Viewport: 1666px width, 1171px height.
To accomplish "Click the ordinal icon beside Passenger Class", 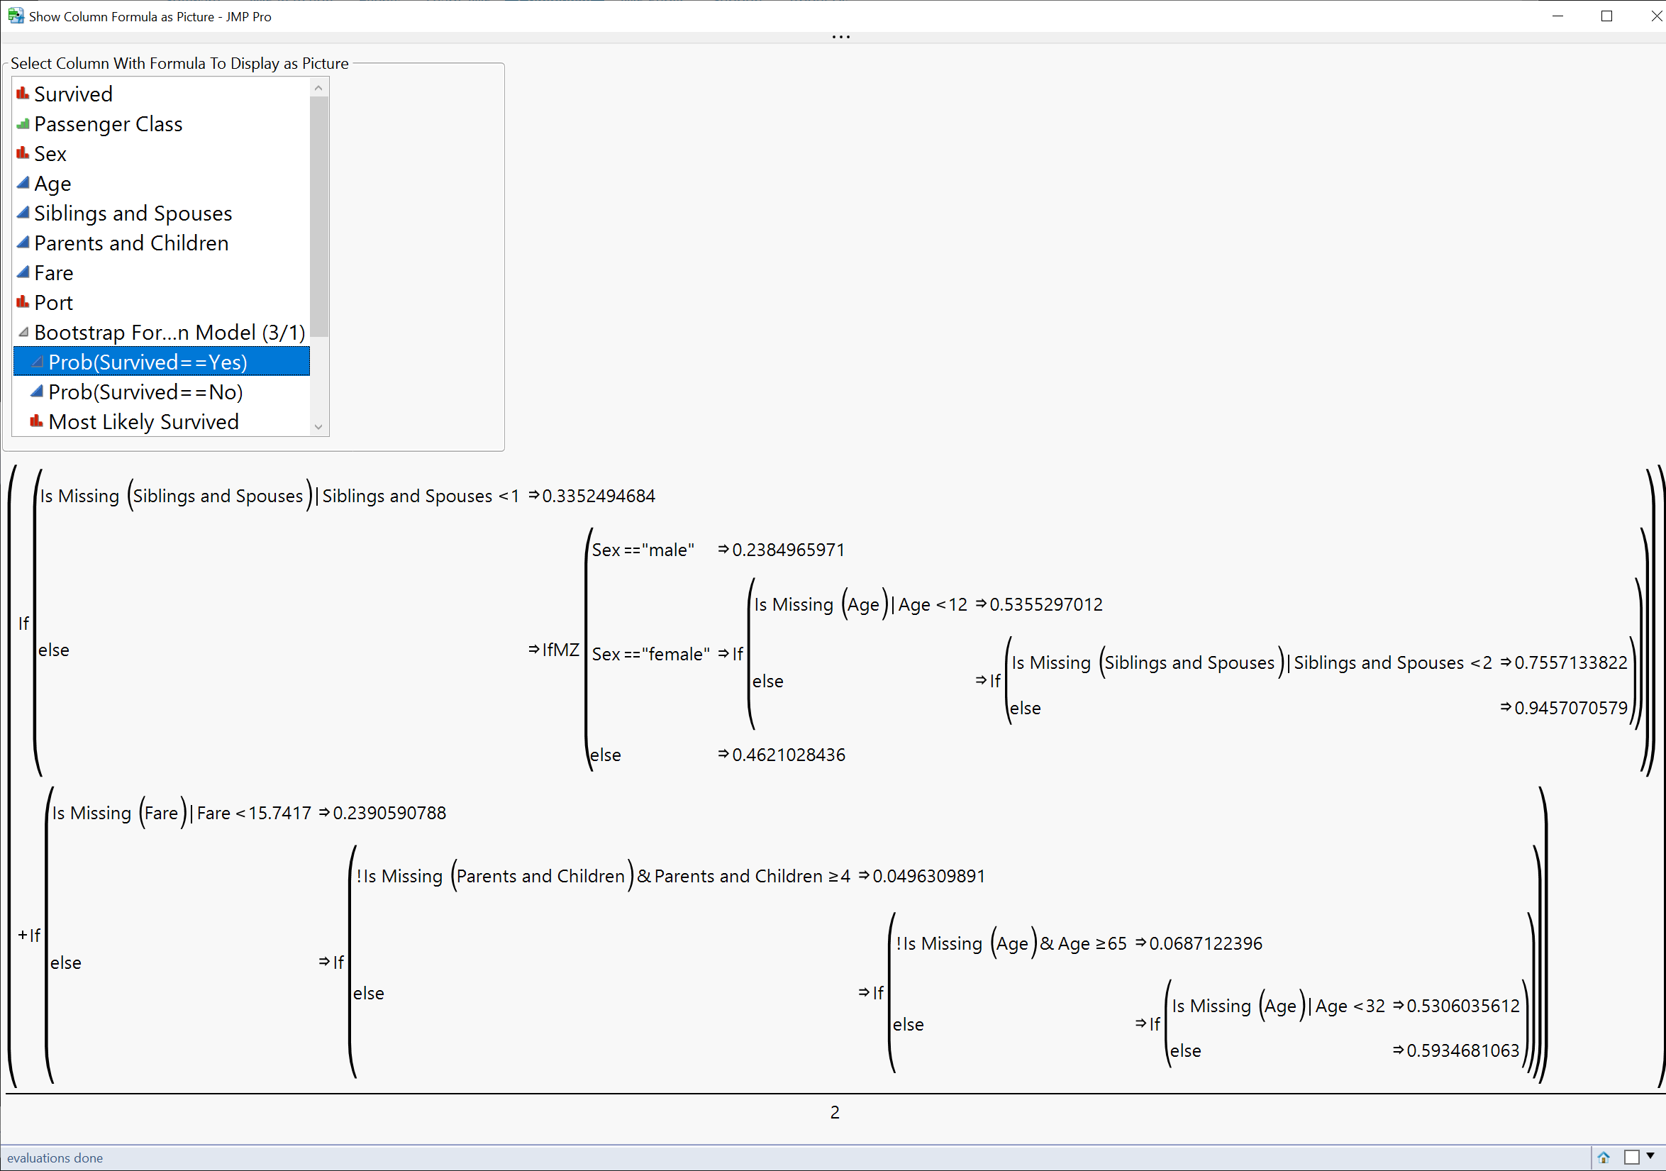I will pyautogui.click(x=23, y=124).
